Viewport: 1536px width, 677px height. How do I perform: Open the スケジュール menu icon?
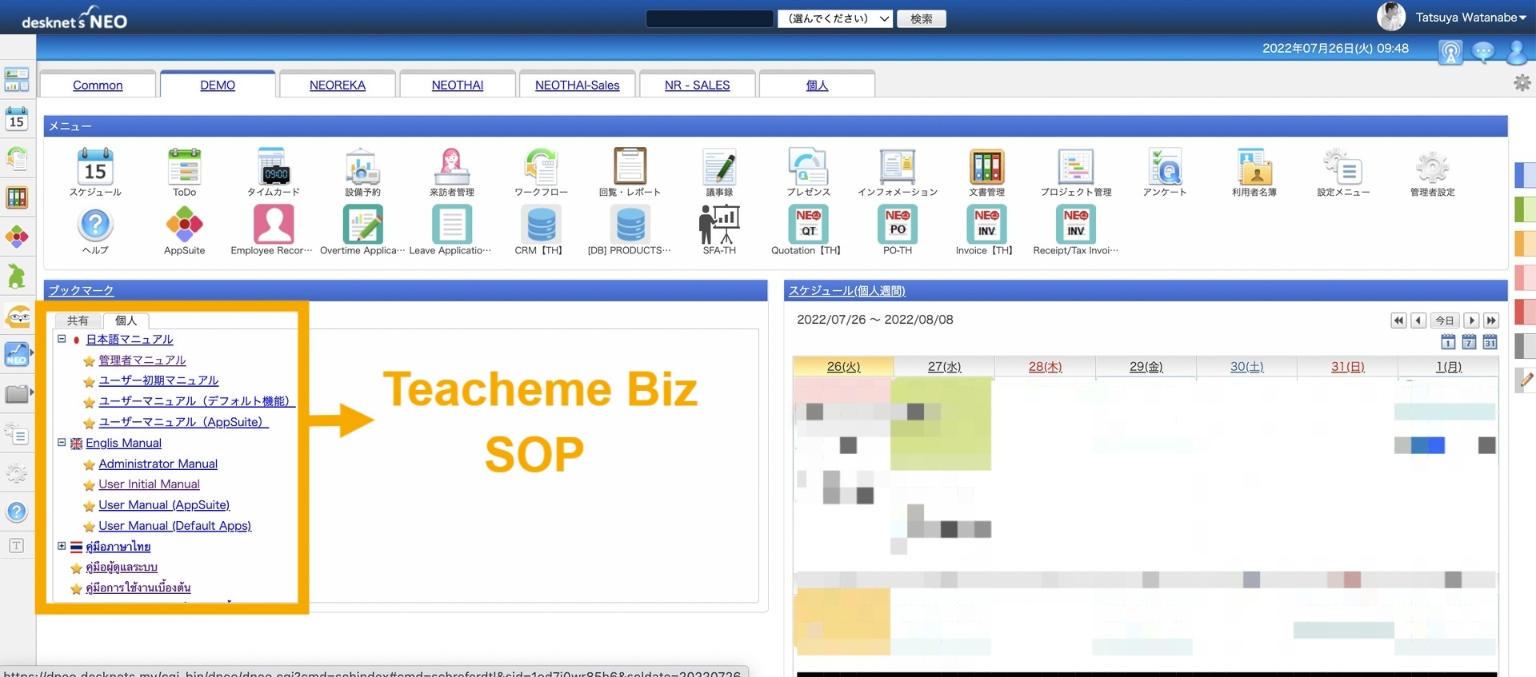coord(95,165)
